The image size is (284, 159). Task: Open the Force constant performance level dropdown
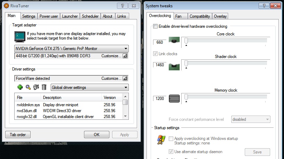click(x=251, y=119)
